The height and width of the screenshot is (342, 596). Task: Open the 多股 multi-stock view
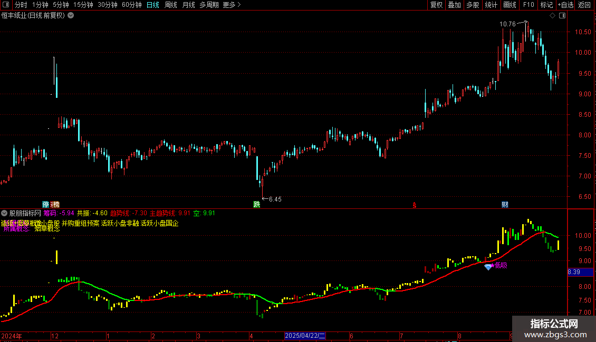[x=473, y=5]
